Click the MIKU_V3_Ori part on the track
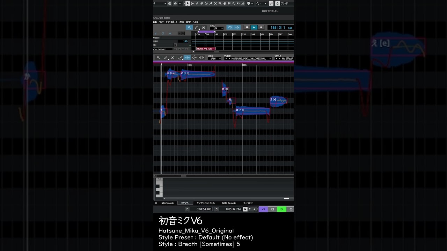 pyautogui.click(x=206, y=49)
